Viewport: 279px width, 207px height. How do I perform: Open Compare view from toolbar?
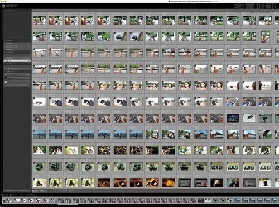tap(42, 191)
